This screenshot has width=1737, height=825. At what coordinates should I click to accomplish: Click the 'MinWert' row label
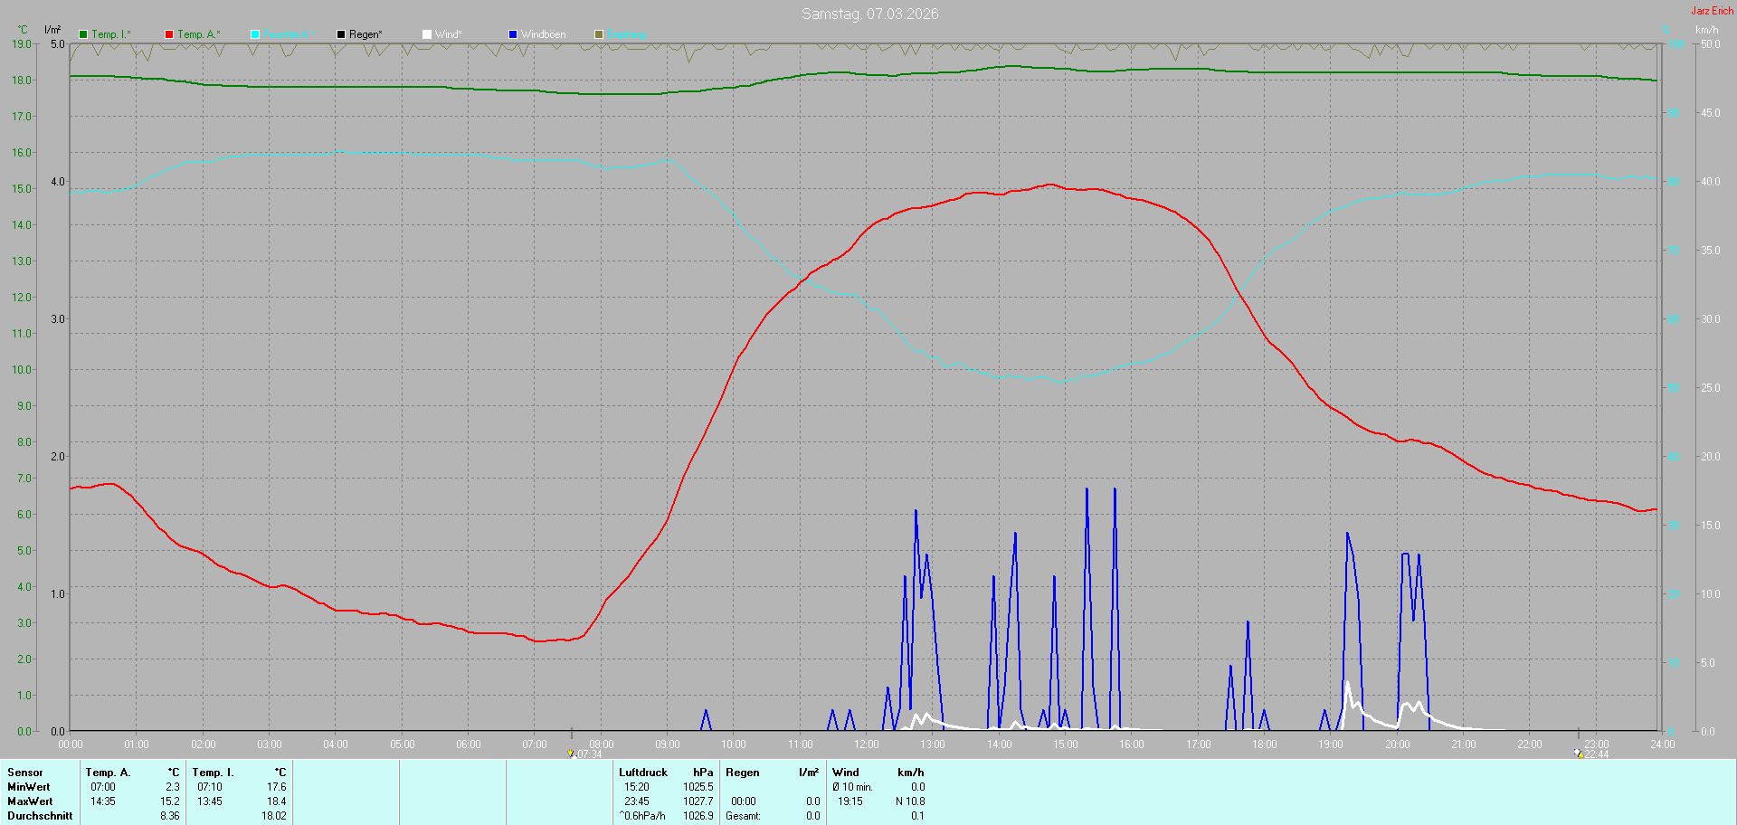29,787
